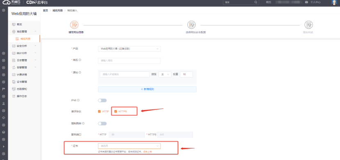Click the person icon in left rail
The width and height of the screenshot is (340, 160).
[3, 103]
